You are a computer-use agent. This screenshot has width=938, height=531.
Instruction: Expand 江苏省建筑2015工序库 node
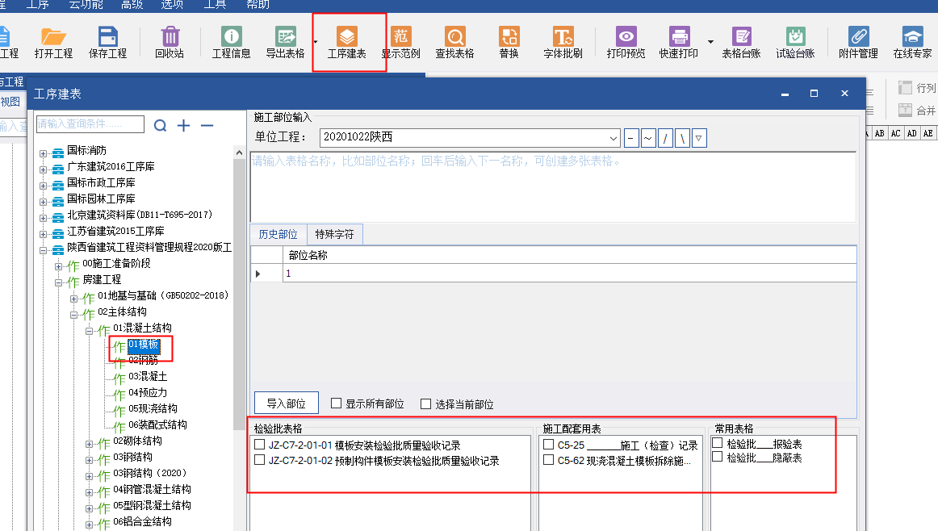point(43,234)
